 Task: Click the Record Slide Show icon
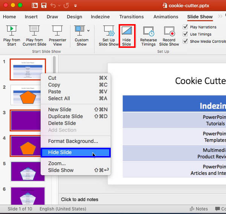pos(169,32)
